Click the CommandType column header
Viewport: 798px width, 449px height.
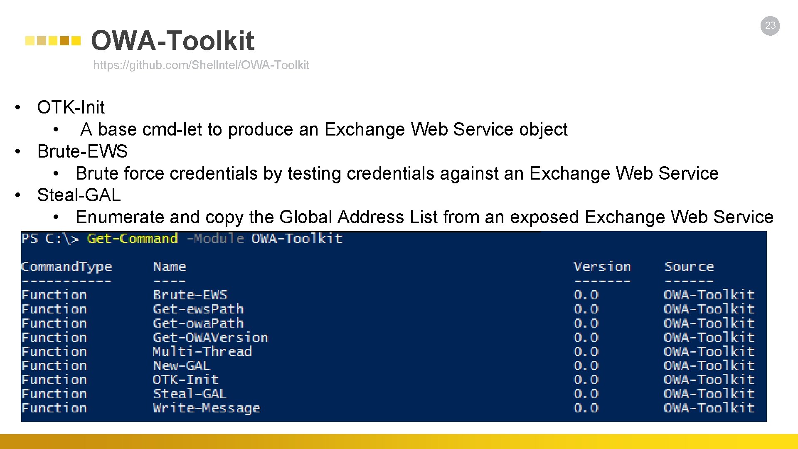[66, 267]
